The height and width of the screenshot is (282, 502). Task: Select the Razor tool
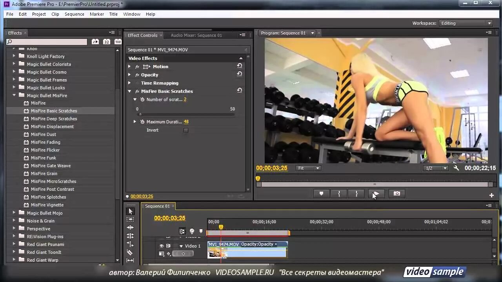(x=131, y=252)
